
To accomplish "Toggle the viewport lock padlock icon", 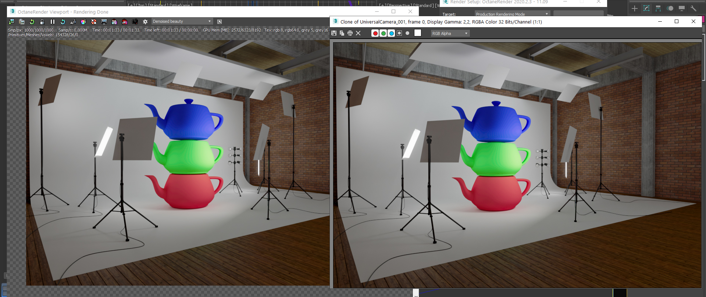I will coord(42,22).
